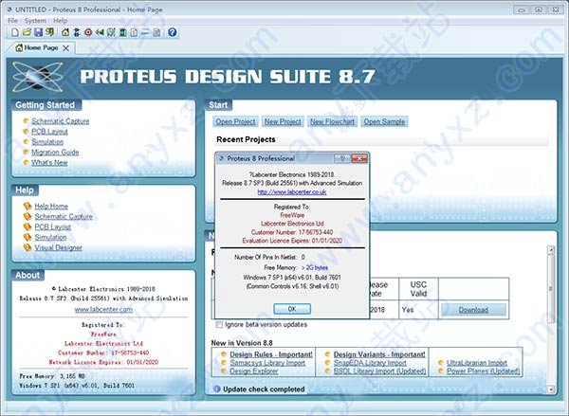Image resolution: width=569 pixels, height=416 pixels.
Task: Click the news panel scrollbar down arrow
Action: click(x=551, y=389)
